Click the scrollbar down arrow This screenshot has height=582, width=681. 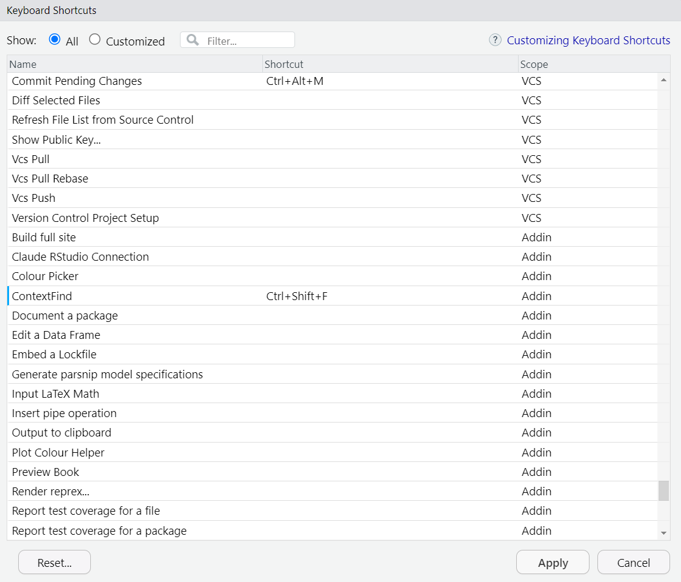(x=663, y=533)
